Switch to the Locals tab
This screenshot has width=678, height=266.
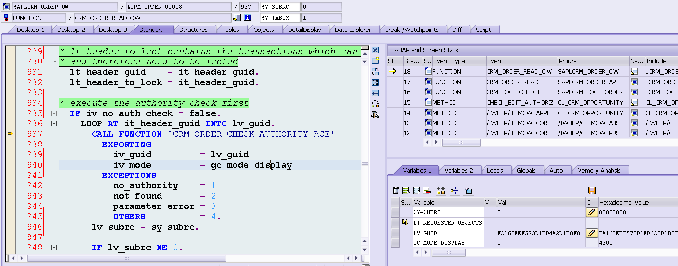495,170
